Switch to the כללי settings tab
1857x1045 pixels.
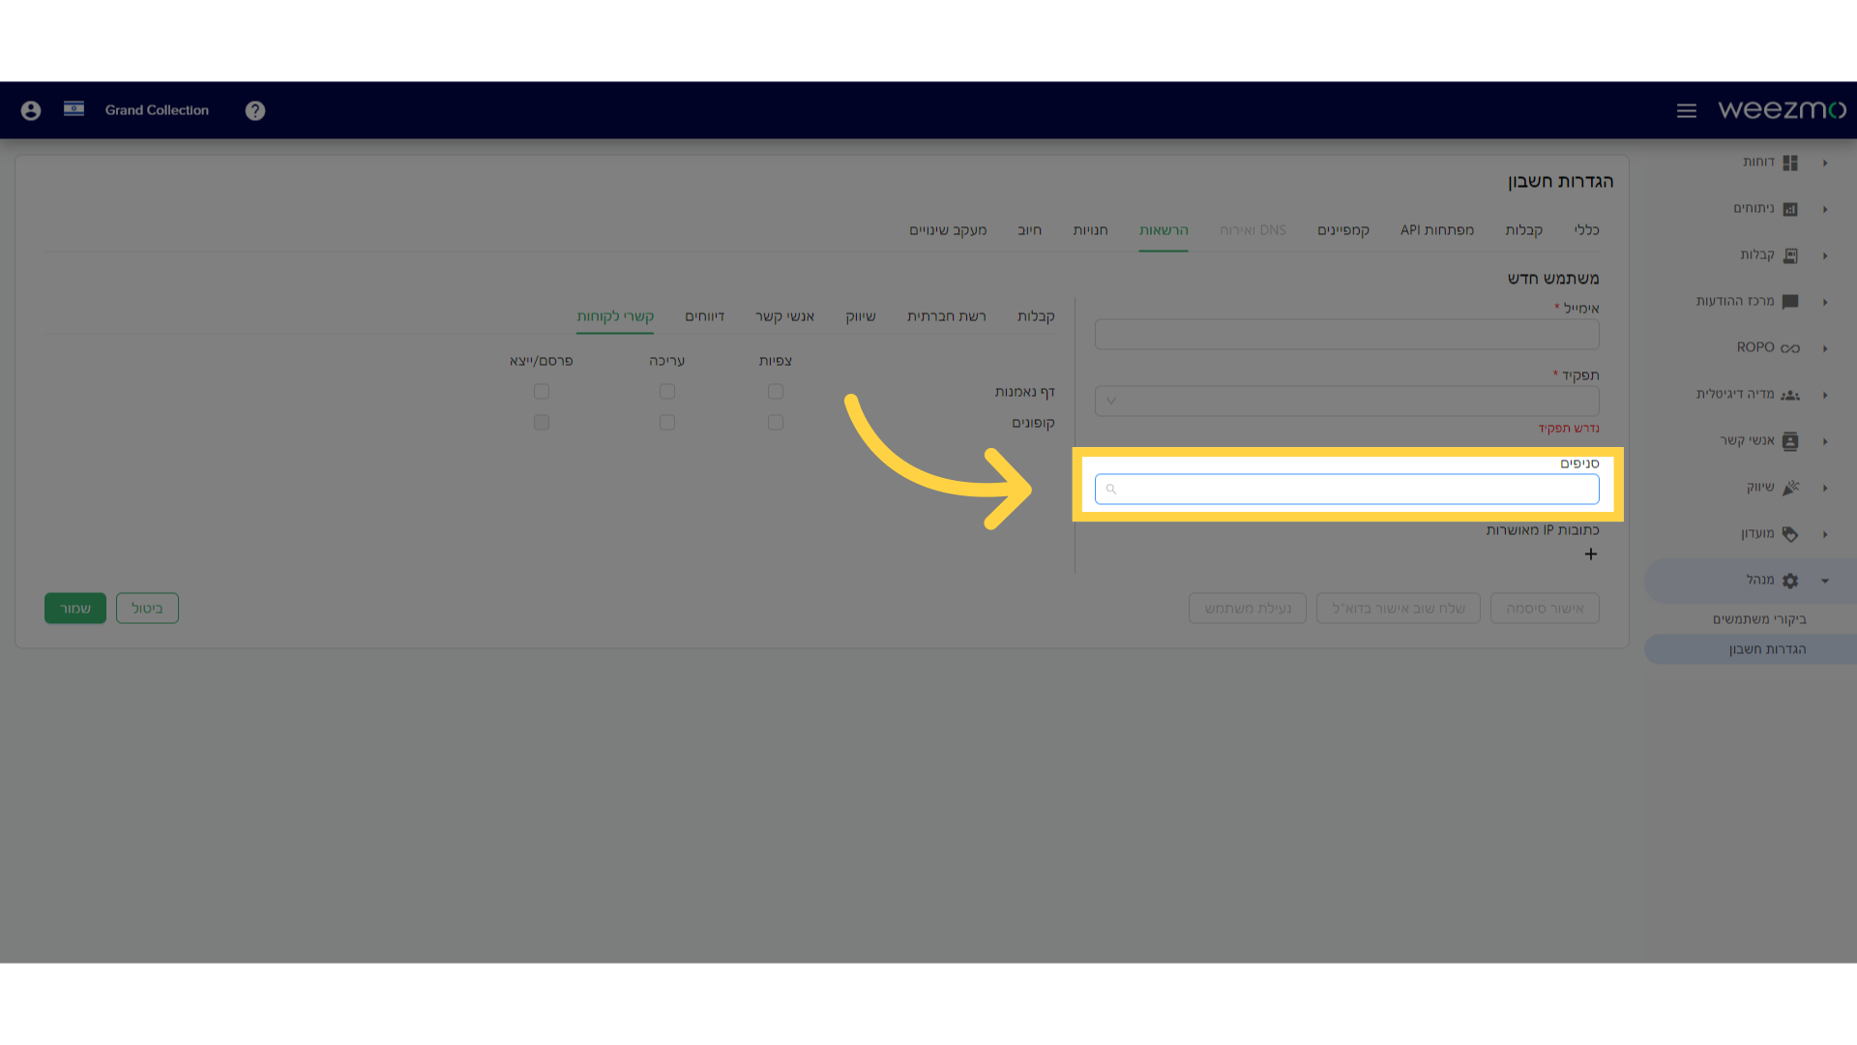point(1586,230)
